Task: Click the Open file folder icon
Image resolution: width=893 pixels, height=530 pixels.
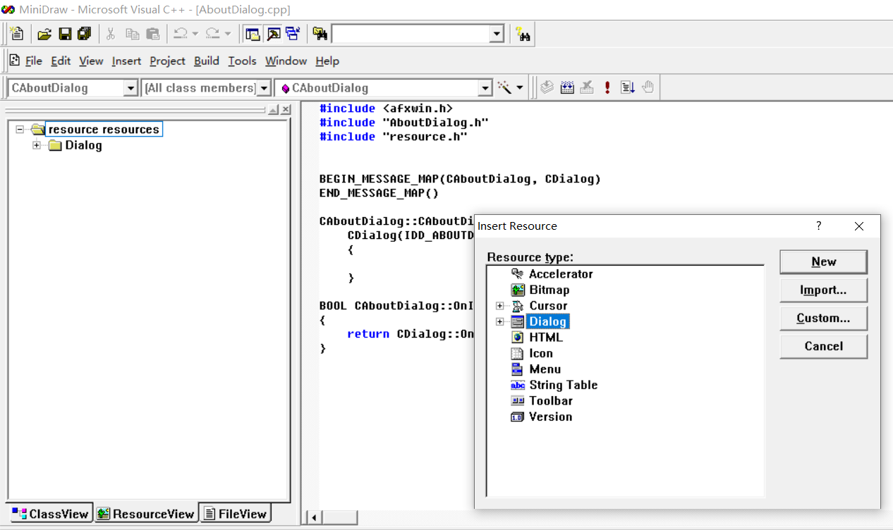Action: tap(44, 34)
